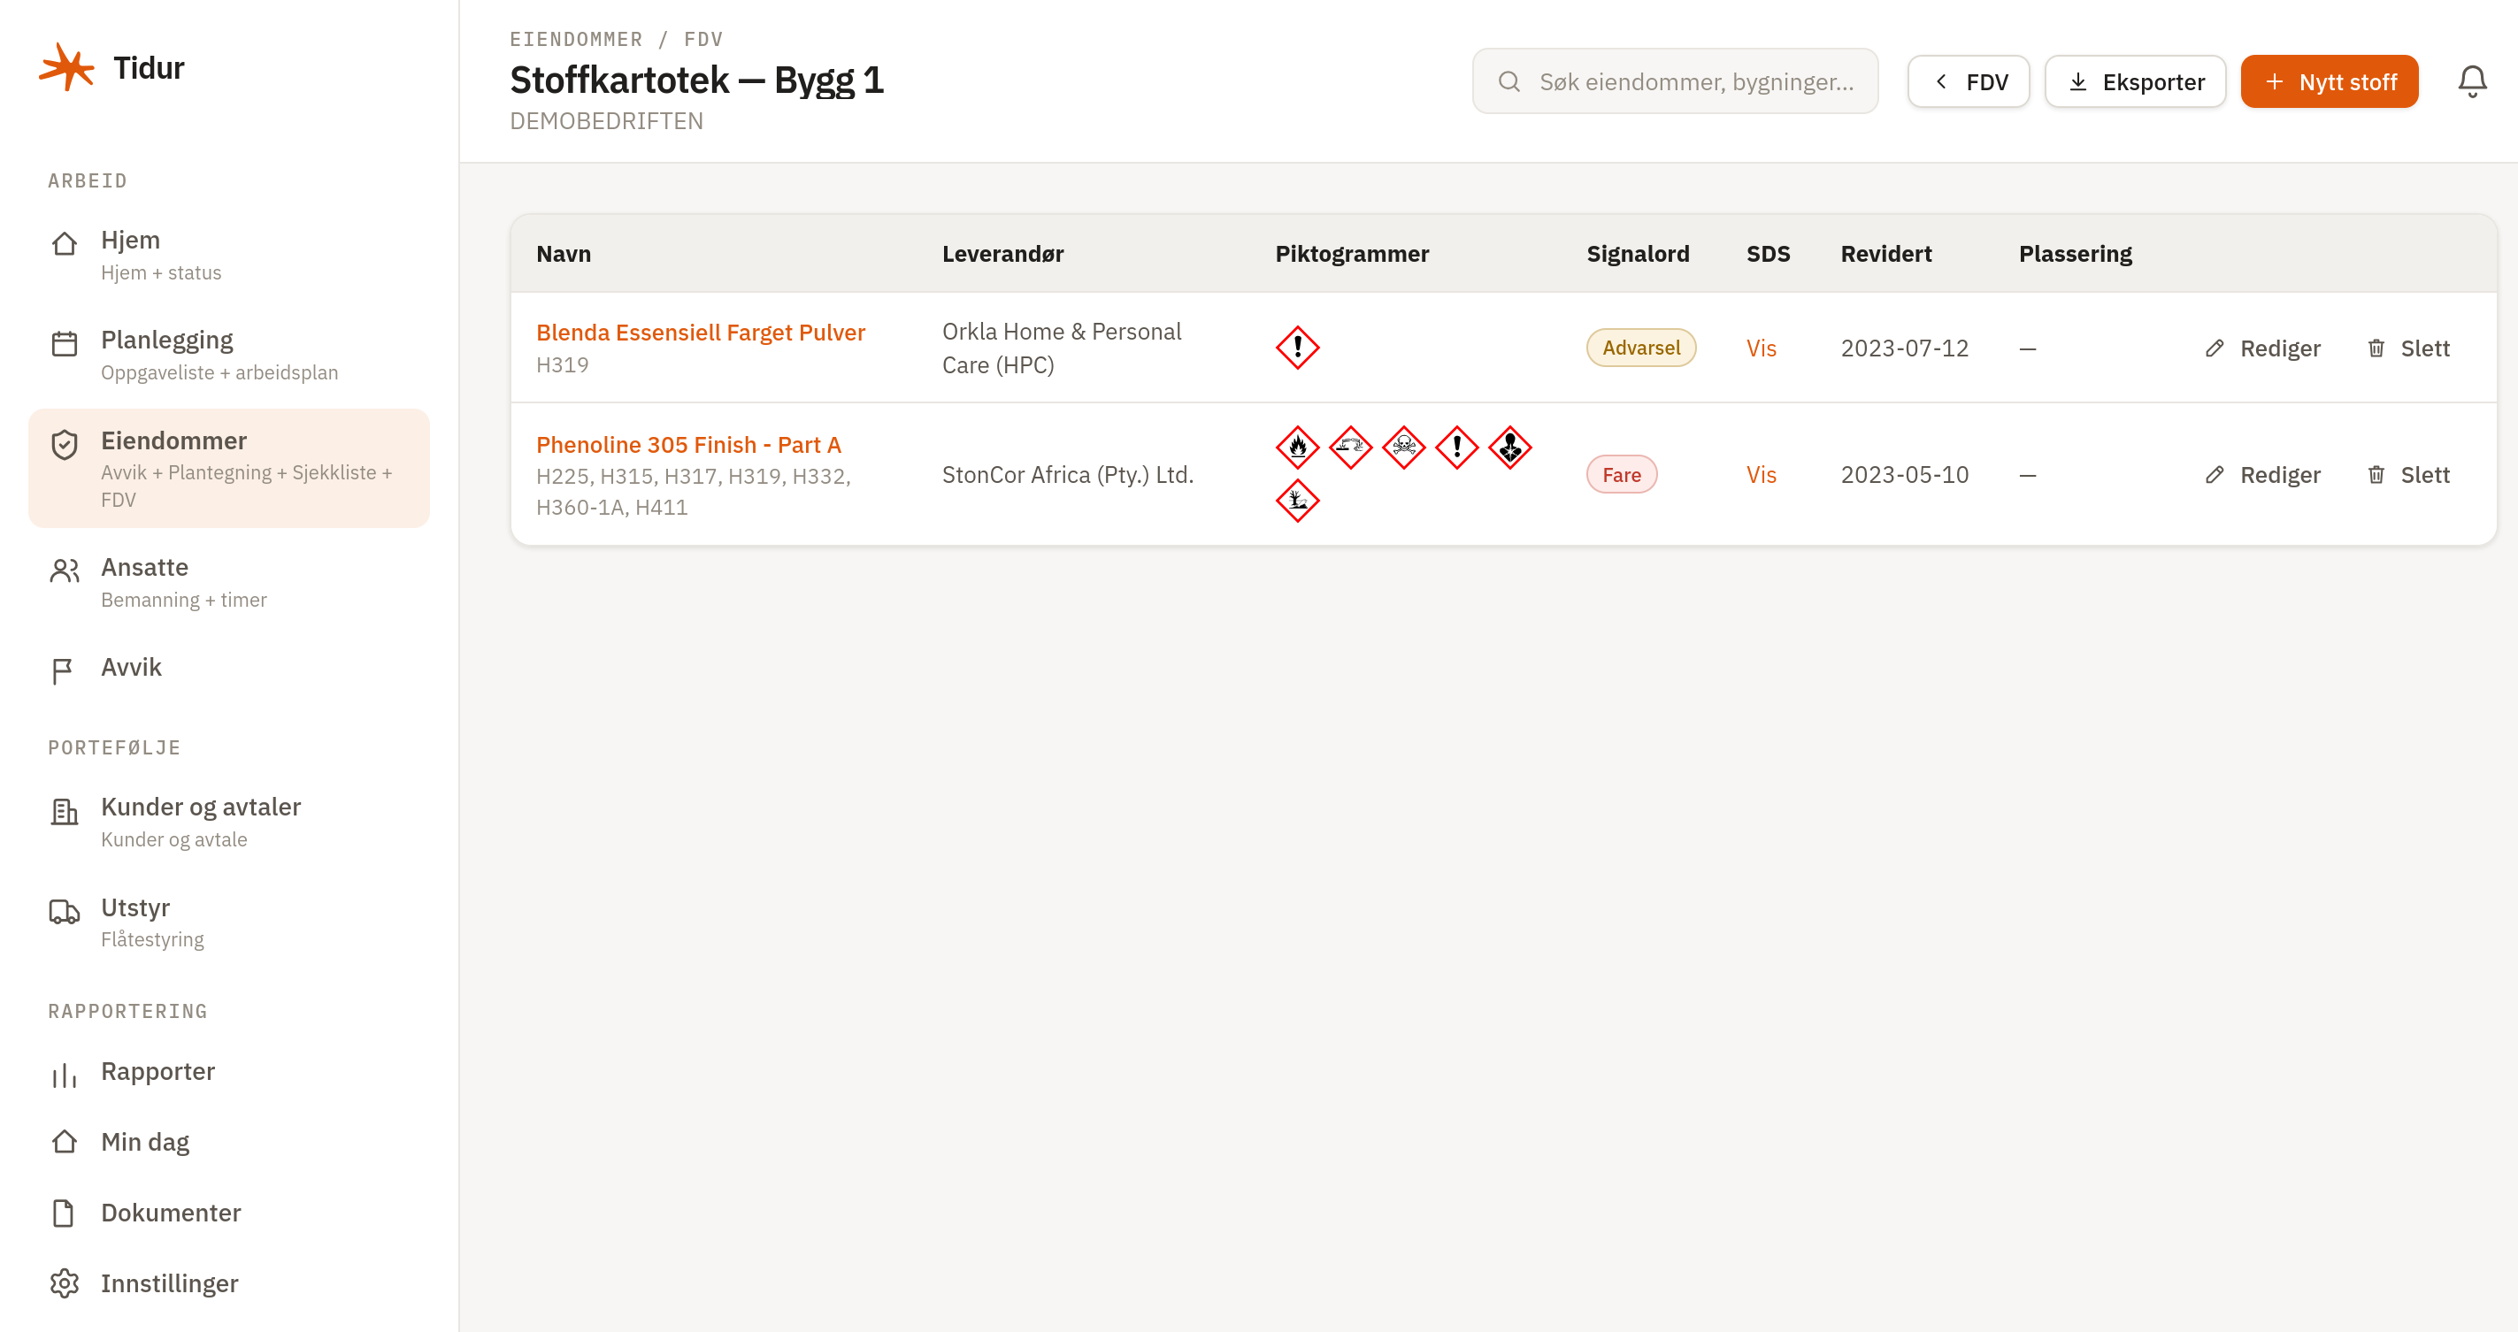Click the trash icon in Phenoline row
2518x1332 pixels.
[x=2376, y=475]
